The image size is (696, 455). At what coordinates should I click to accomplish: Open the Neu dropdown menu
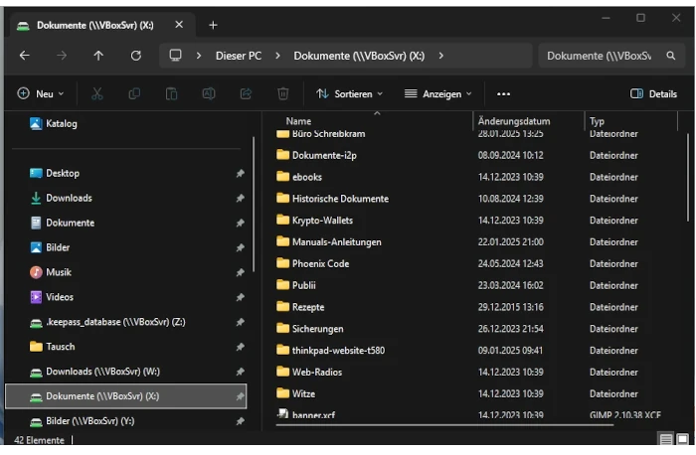41,94
